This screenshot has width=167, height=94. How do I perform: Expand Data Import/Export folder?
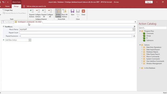click(142, 49)
